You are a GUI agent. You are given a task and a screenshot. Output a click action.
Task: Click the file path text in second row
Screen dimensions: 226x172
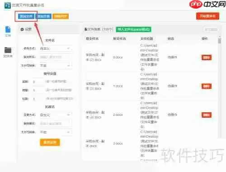(x=150, y=86)
